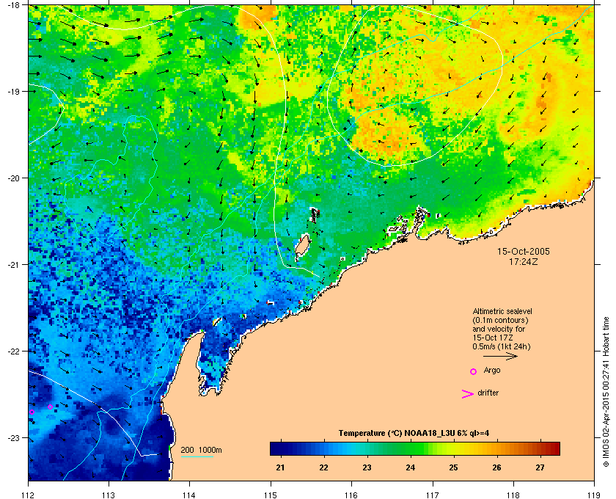Screen dimensions: 616x499
Task: Click the cyan isobath legend line under 200 1000m
Action: pos(197,457)
